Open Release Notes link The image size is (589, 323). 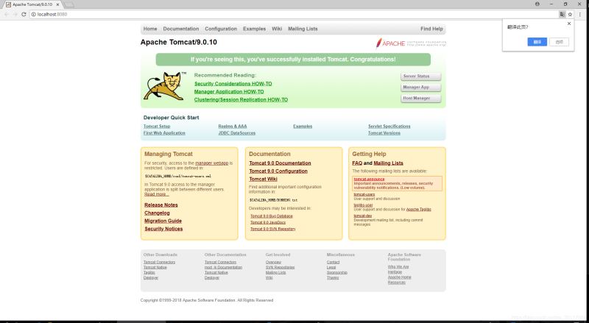[161, 205]
